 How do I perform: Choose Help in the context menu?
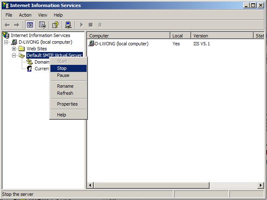coord(68,115)
